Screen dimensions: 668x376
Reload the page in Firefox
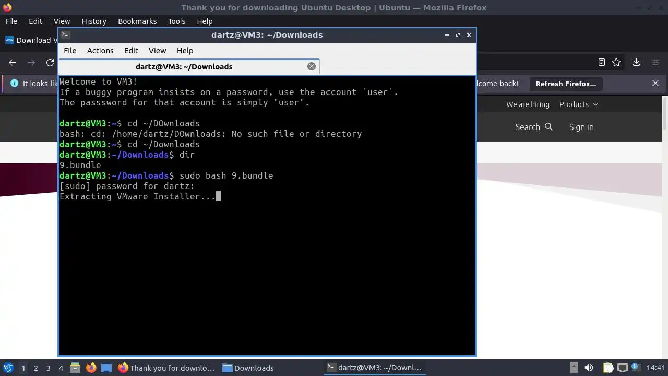(x=50, y=63)
